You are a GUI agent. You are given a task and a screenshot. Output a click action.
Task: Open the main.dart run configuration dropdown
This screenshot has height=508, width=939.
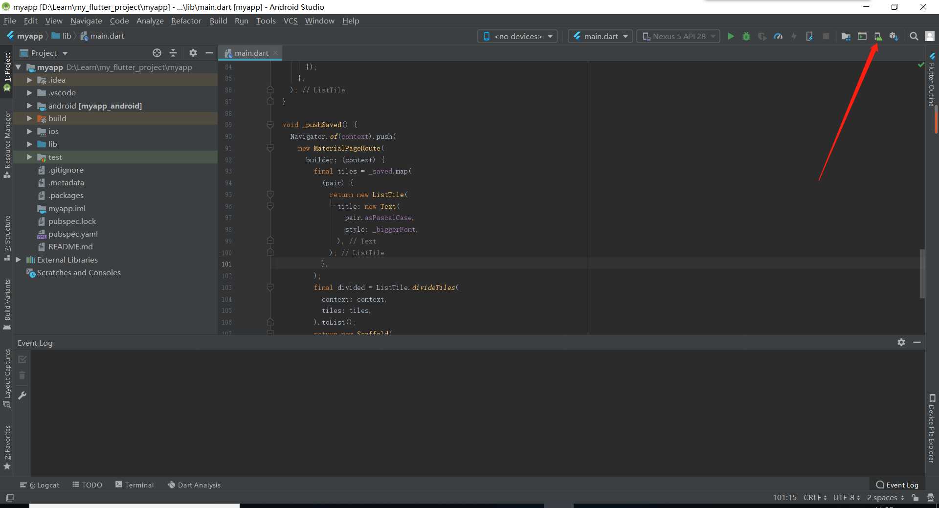click(601, 36)
